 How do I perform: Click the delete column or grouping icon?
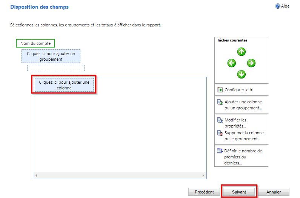click(220, 133)
